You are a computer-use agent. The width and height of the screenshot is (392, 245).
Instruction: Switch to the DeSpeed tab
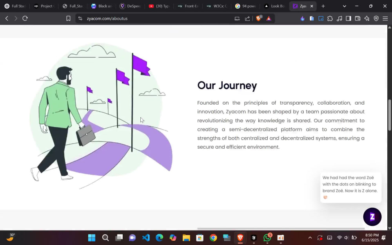pos(130,6)
